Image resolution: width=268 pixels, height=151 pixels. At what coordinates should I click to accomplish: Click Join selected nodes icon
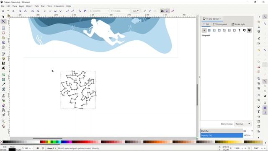pos(20,11)
